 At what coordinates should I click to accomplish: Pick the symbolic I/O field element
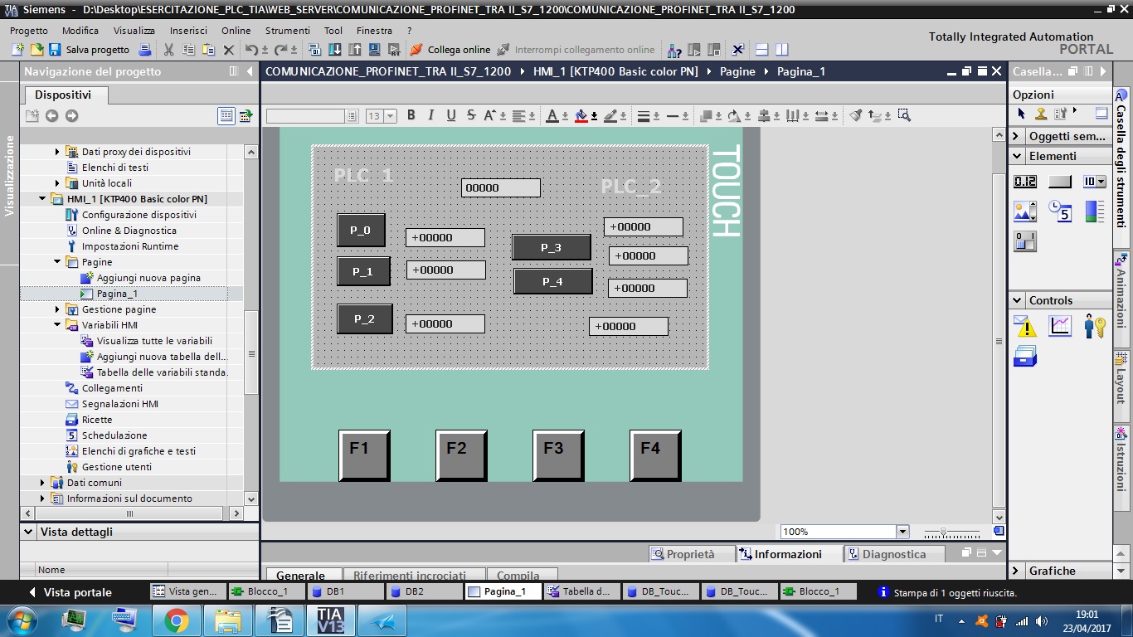coord(1095,182)
